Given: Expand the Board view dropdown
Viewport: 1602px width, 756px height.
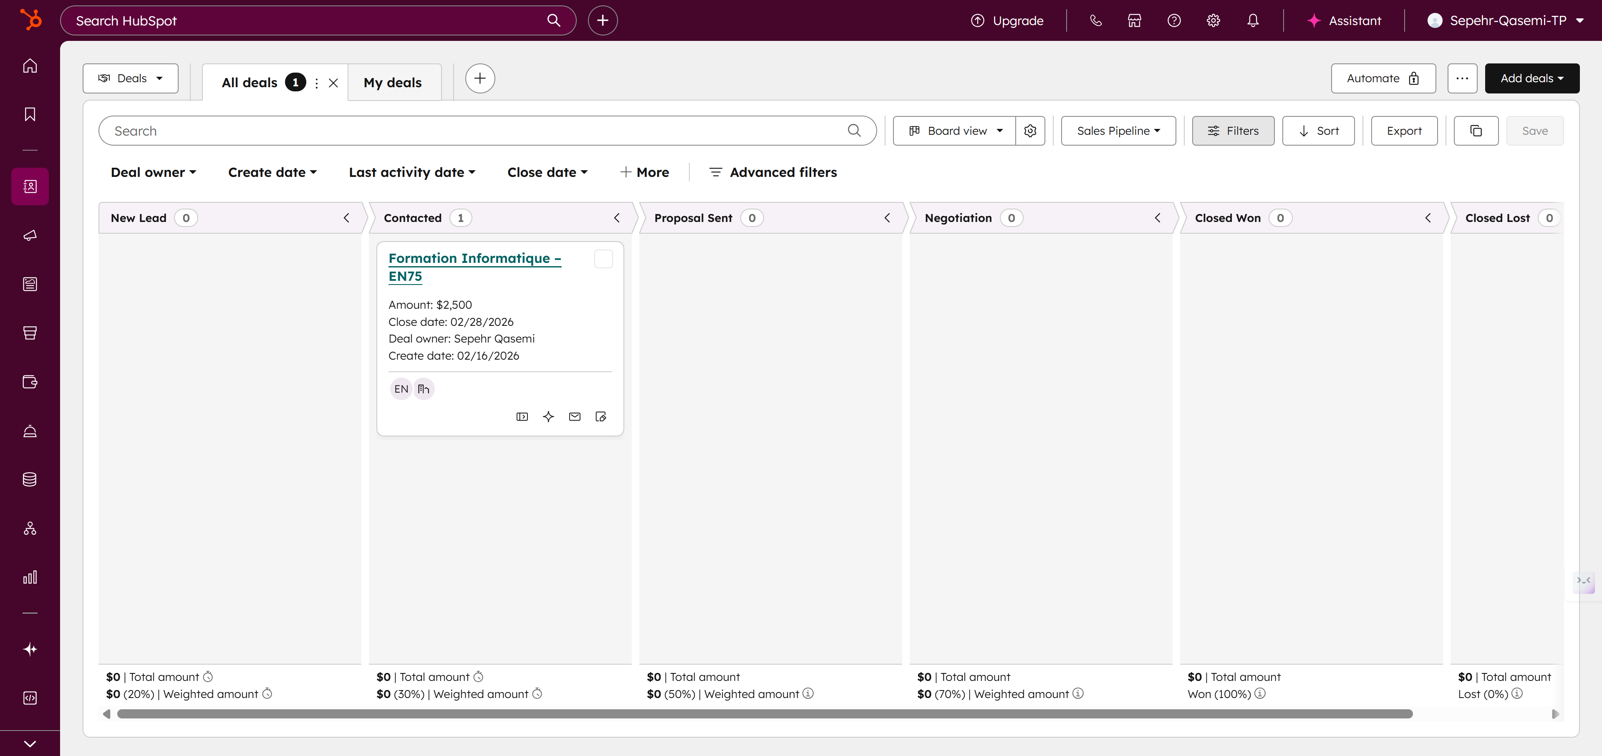Looking at the screenshot, I should tap(955, 131).
